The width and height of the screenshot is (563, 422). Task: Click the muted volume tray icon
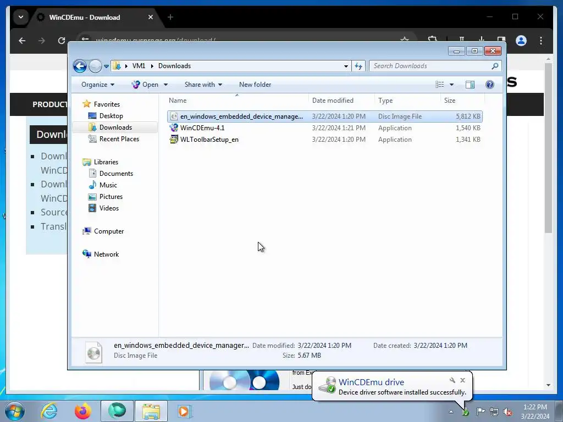pyautogui.click(x=507, y=412)
